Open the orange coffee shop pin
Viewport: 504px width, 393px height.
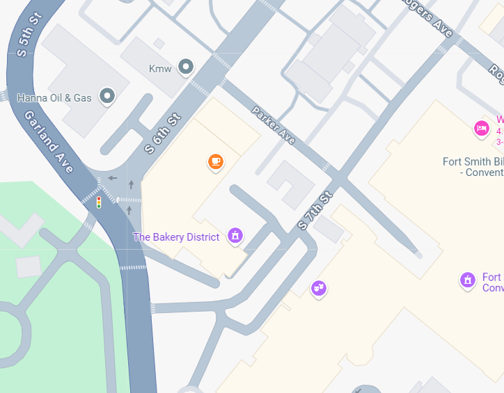click(216, 163)
